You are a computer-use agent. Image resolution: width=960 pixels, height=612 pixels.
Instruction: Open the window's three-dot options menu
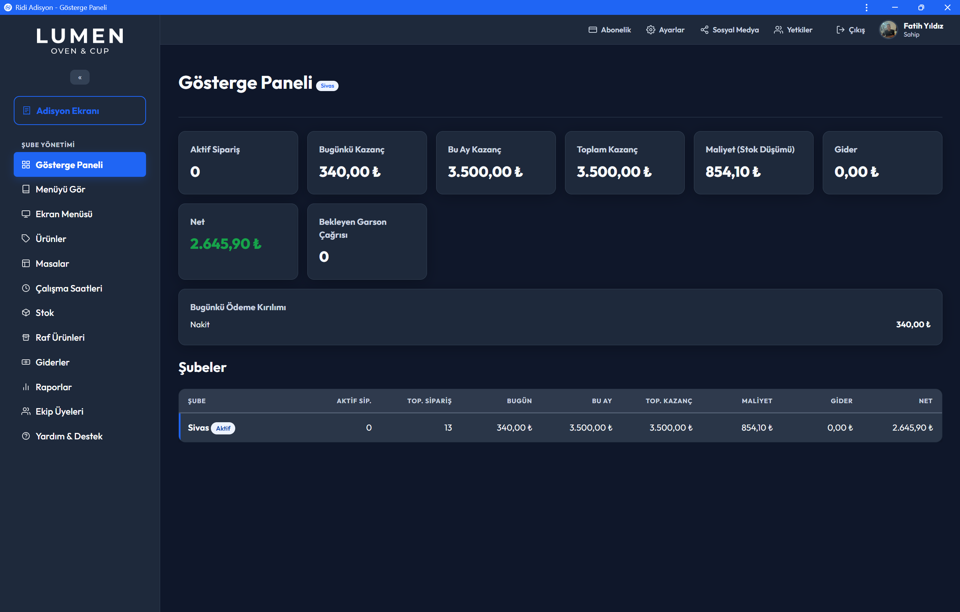click(866, 8)
